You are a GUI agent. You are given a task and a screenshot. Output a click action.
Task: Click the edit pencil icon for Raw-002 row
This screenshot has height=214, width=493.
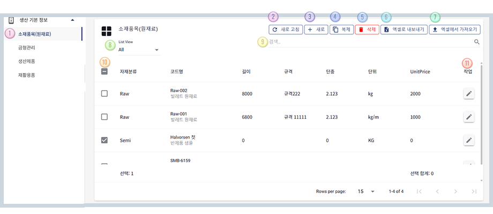pyautogui.click(x=469, y=94)
